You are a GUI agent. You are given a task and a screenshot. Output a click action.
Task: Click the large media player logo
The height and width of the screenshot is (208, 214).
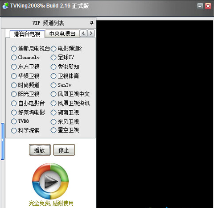50,181
